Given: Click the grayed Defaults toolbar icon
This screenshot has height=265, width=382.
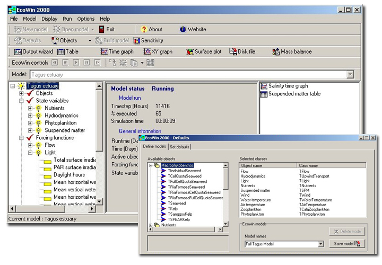Looking at the screenshot, I should click(x=18, y=40).
